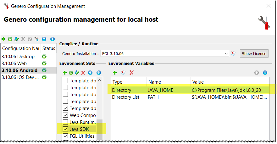Add a new environment variable
This screenshot has height=144, width=277.
[115, 73]
